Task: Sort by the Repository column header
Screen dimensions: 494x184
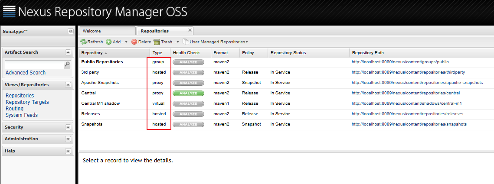Action: click(x=115, y=53)
